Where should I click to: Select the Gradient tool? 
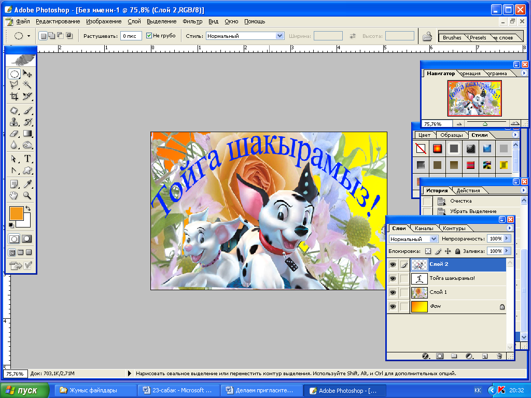pyautogui.click(x=27, y=133)
